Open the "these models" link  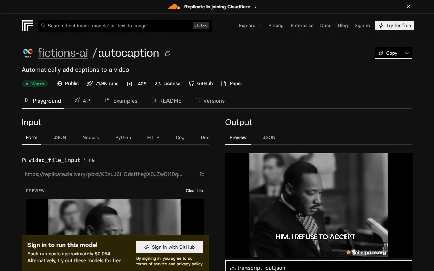pyautogui.click(x=88, y=260)
